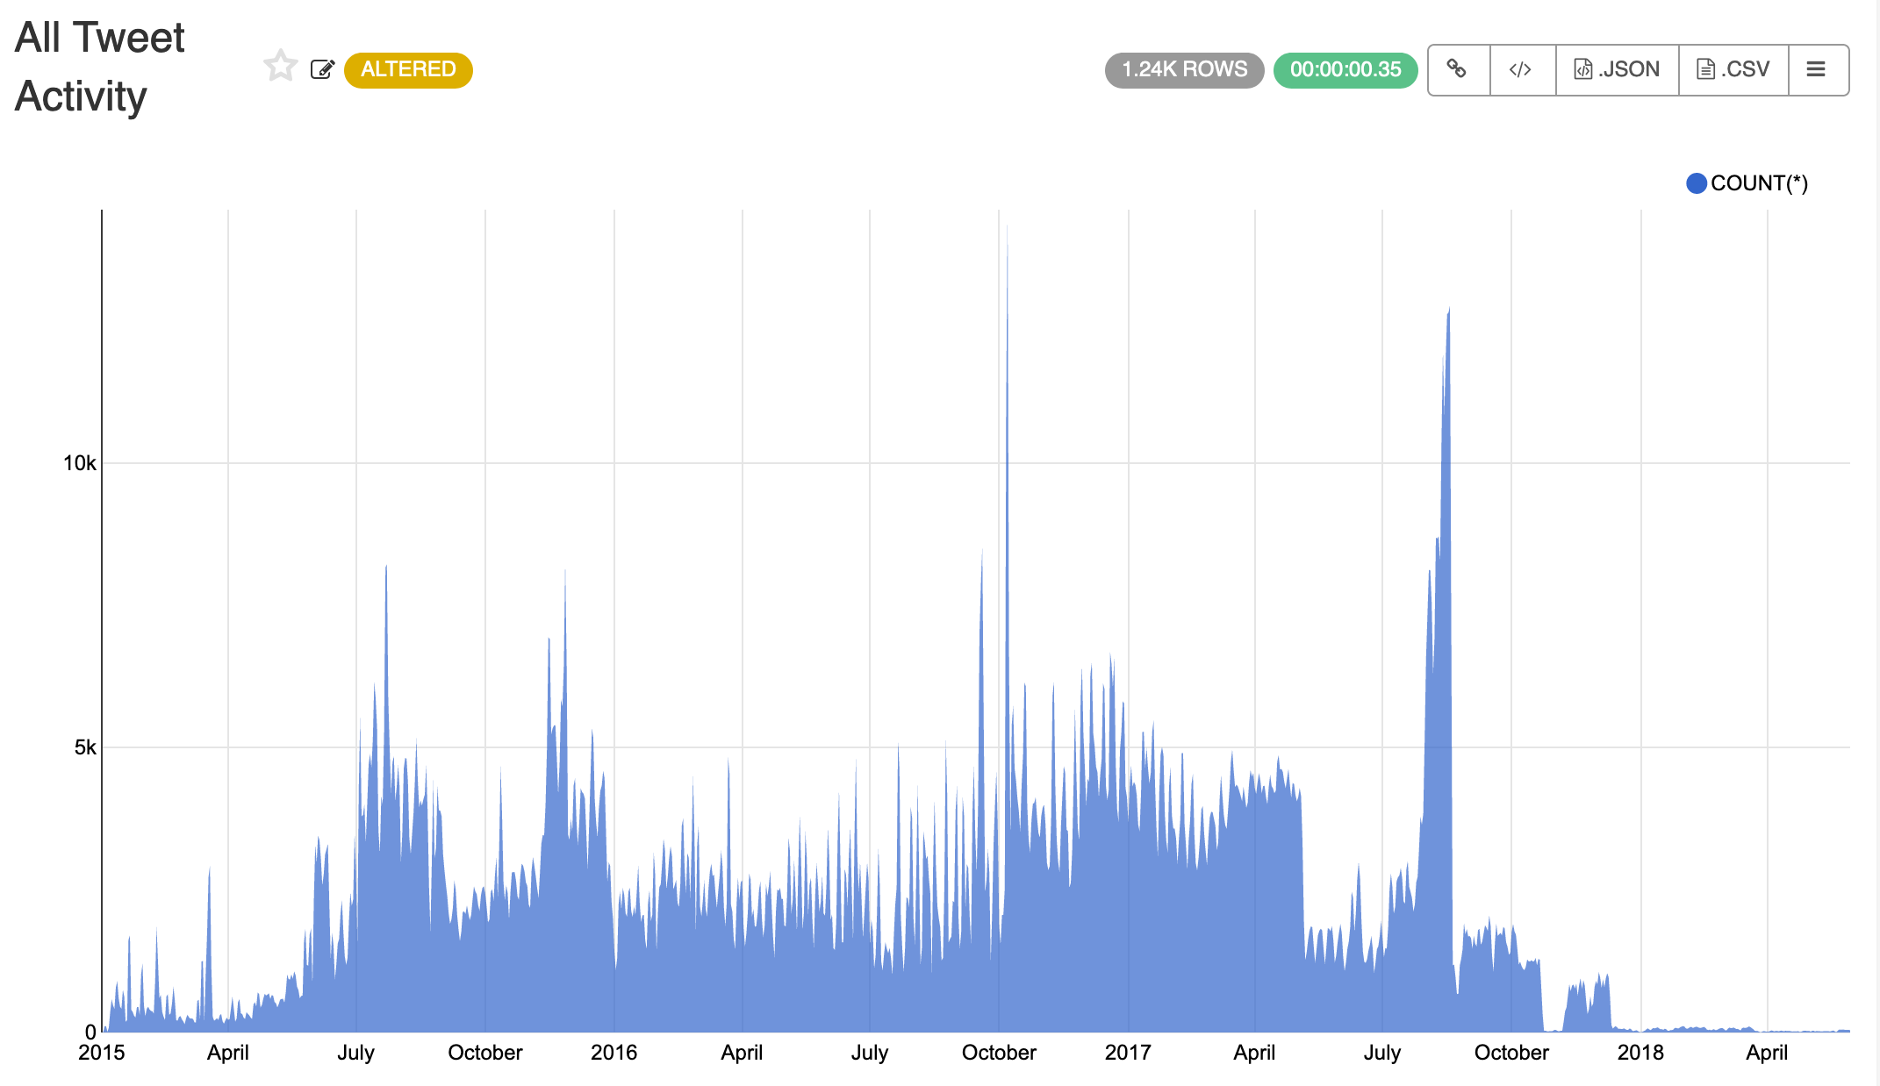Click the 2015 x-axis label
Viewport: 1880px width, 1086px height.
coord(102,1053)
